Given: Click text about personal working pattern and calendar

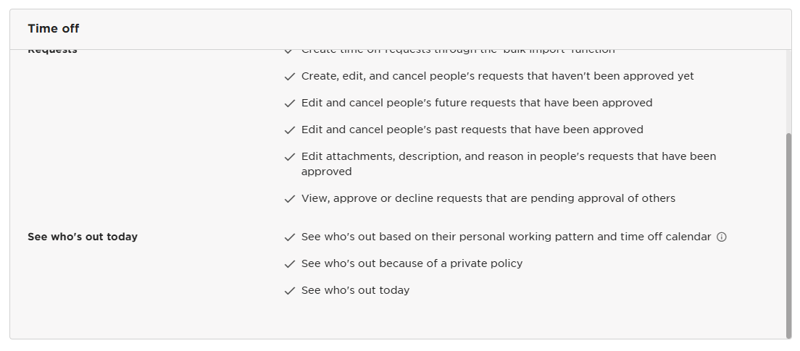Looking at the screenshot, I should pos(506,237).
